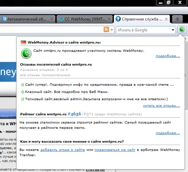This screenshot has height=172, width=188.
Task: Restore down the browser window
Action: pyautogui.click(x=169, y=3)
